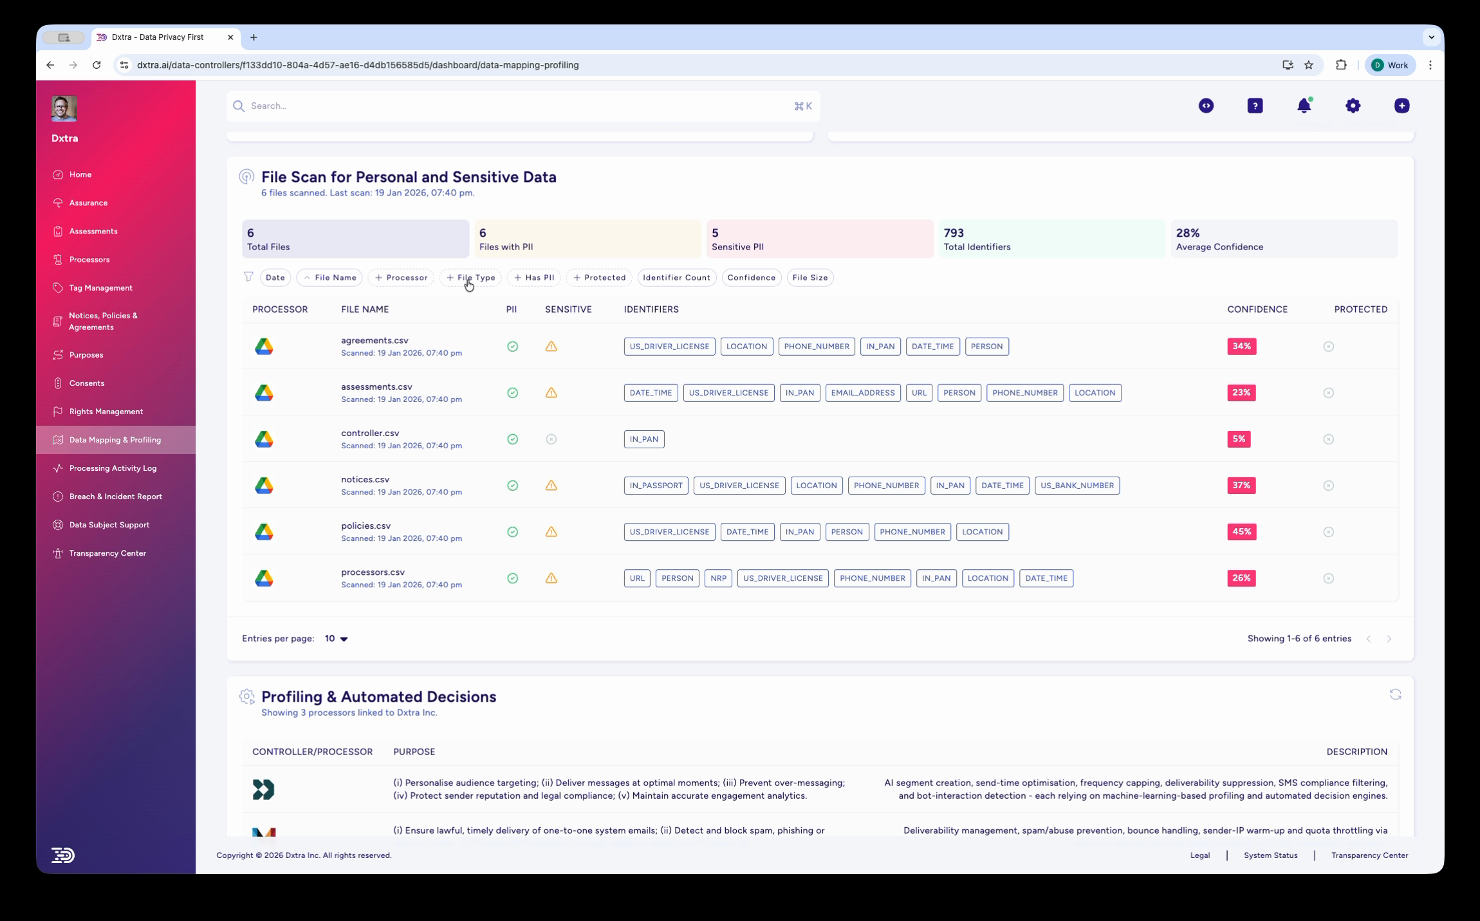Image resolution: width=1480 pixels, height=921 pixels.
Task: Click the Google Drive icon next to notices.csv
Action: [x=264, y=485]
